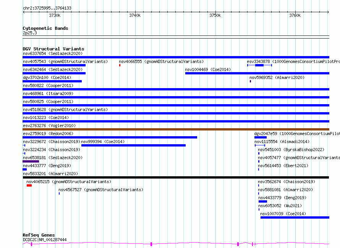340x248 pixels.
Task: Select the nsv4518628 gnomAD variant label
Action: coord(65,110)
